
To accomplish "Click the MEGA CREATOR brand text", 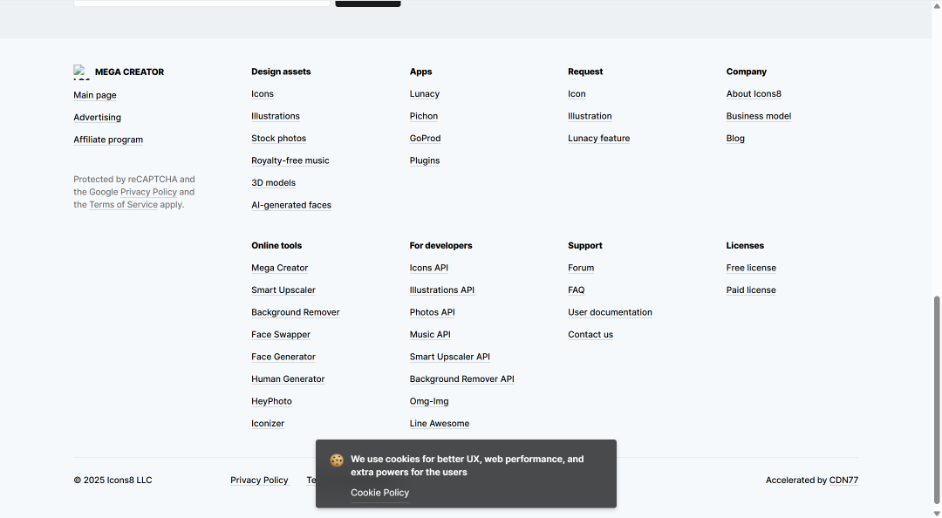I will click(x=129, y=72).
